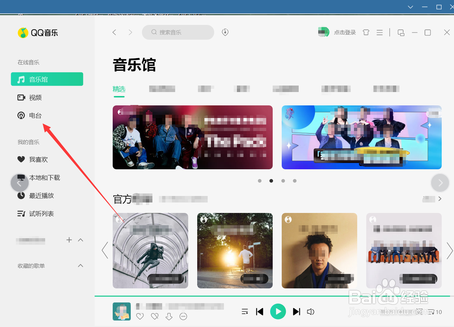
Task: Mute the volume in the player bar
Action: coord(311,311)
